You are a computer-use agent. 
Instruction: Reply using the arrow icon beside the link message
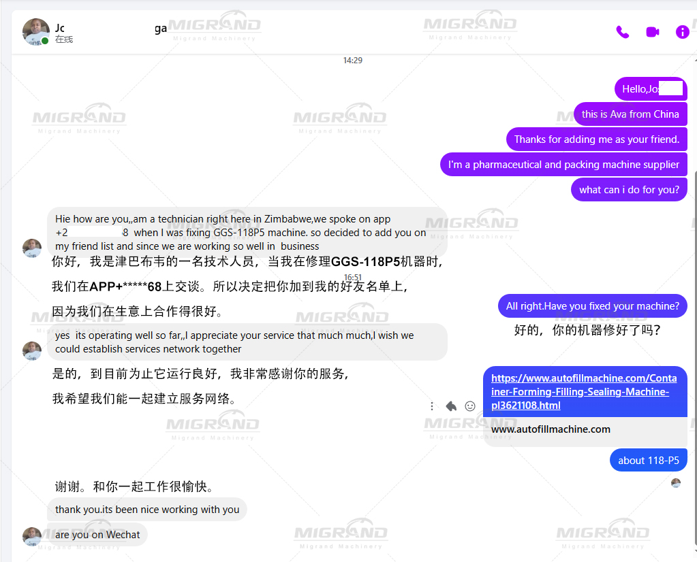(451, 406)
